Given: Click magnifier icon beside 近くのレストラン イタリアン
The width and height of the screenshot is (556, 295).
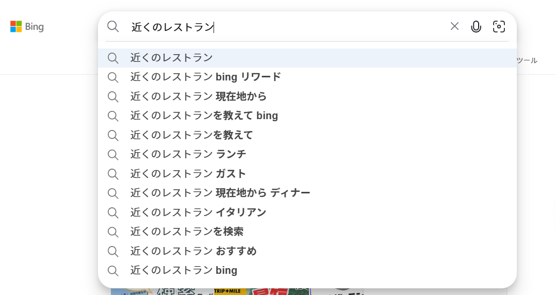Looking at the screenshot, I should (x=113, y=212).
